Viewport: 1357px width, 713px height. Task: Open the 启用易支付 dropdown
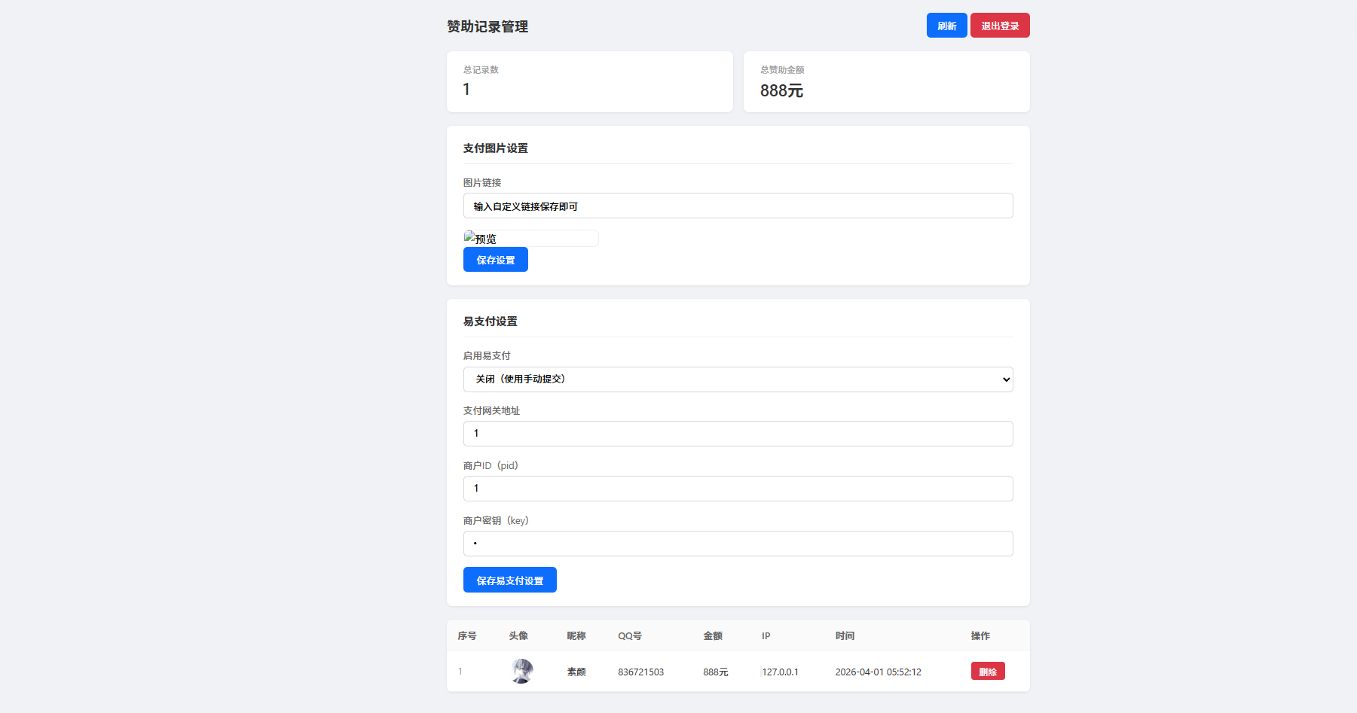click(738, 379)
